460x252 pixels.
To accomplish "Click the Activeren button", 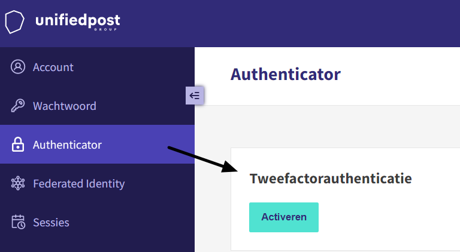I will coord(284,217).
